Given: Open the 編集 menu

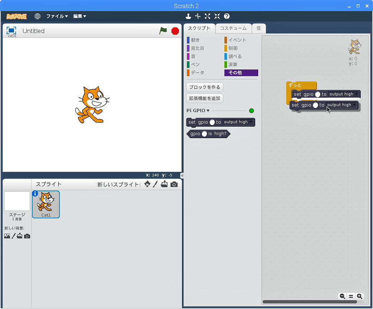Looking at the screenshot, I should tap(80, 16).
